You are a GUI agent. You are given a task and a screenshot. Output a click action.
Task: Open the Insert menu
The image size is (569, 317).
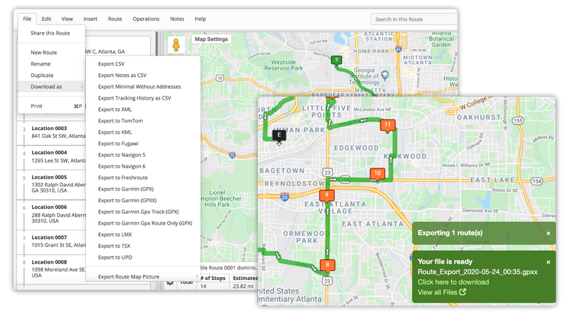(x=90, y=19)
